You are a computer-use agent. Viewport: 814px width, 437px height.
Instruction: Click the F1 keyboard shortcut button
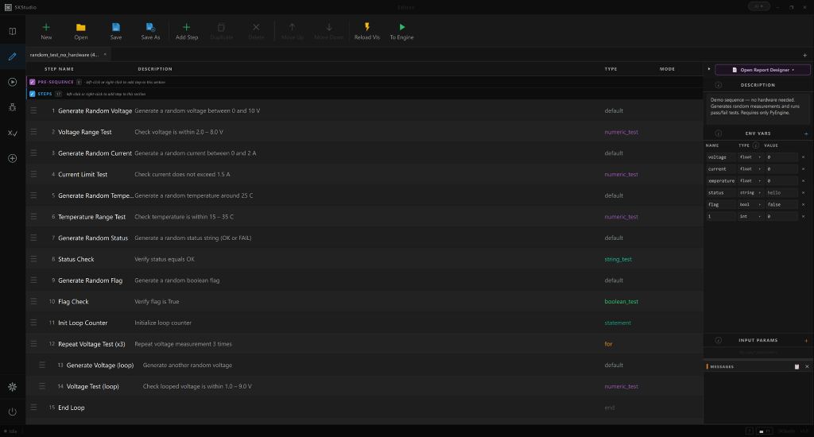click(x=765, y=431)
